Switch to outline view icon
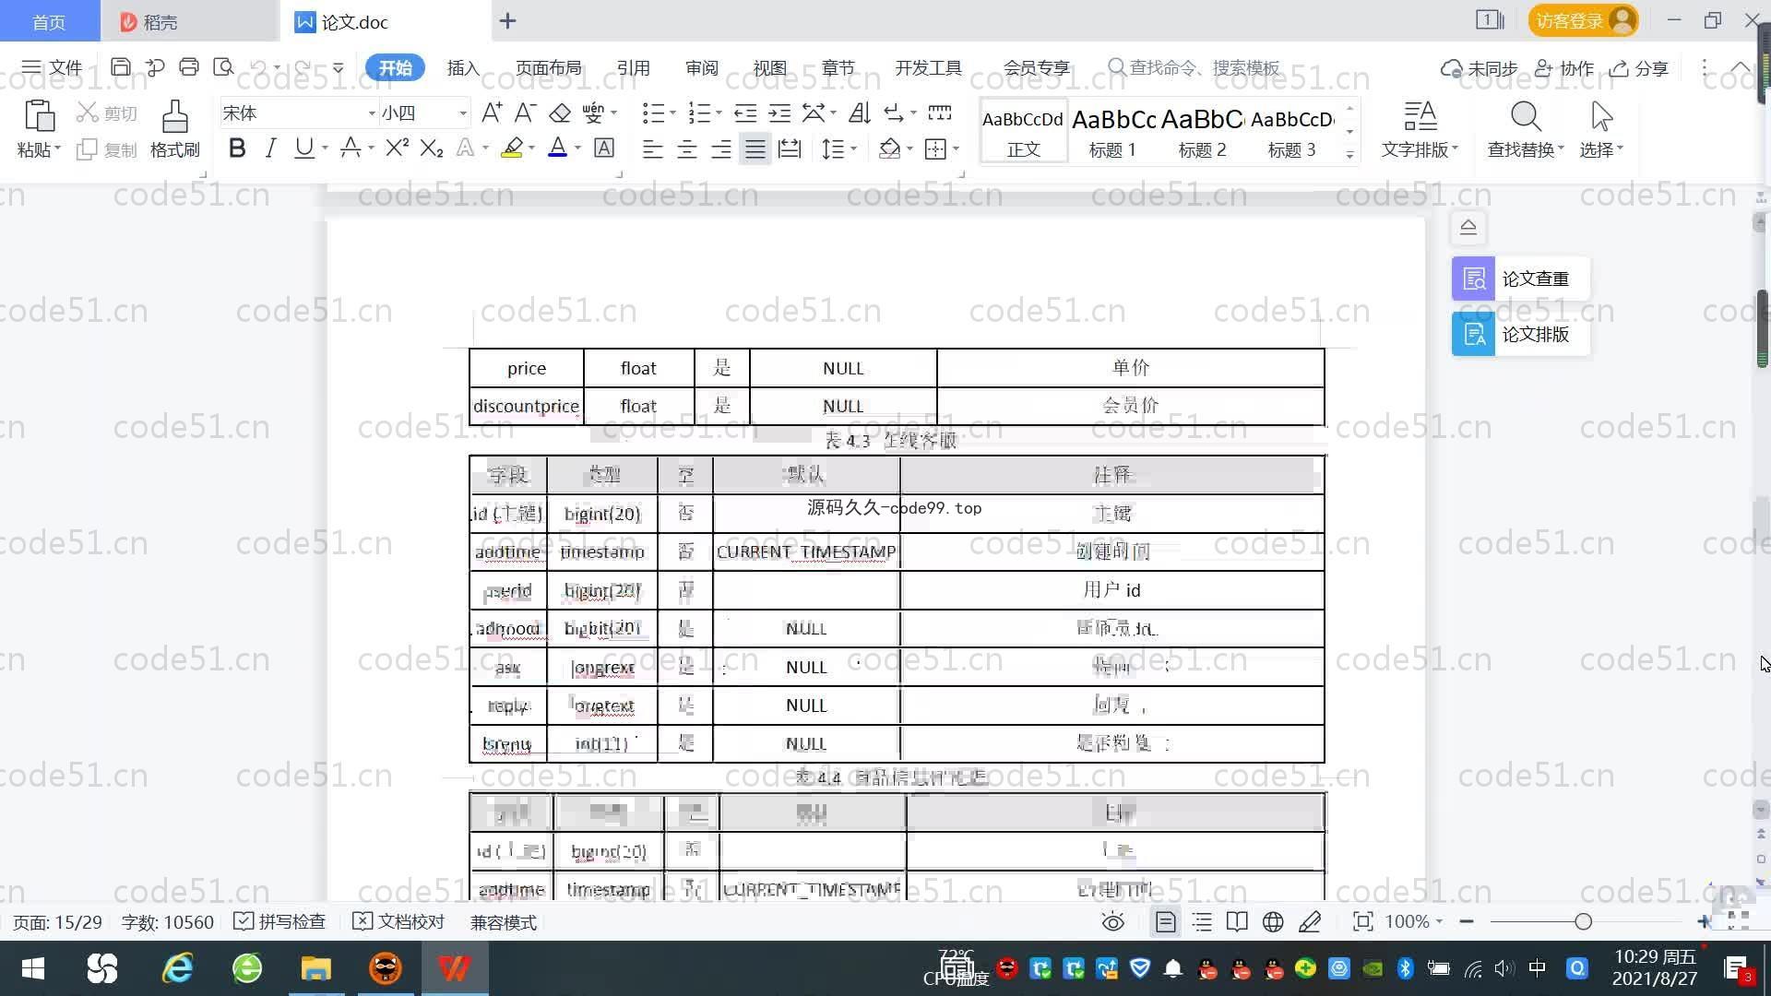1771x996 pixels. (x=1202, y=921)
